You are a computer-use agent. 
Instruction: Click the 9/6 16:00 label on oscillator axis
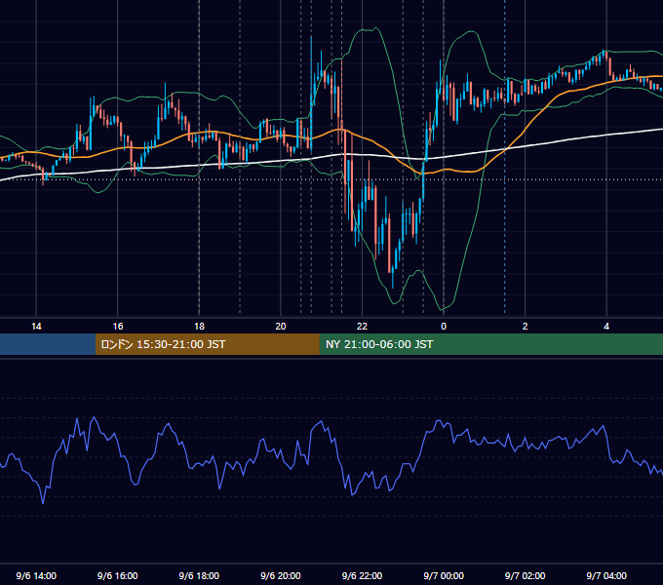118,575
